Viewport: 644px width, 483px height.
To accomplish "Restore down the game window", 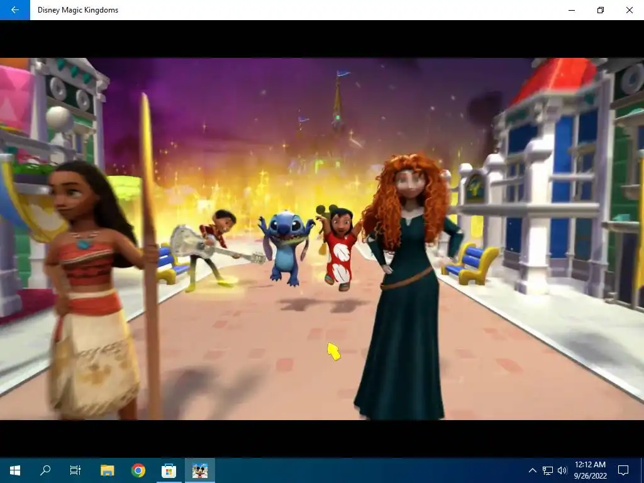I will coord(601,10).
